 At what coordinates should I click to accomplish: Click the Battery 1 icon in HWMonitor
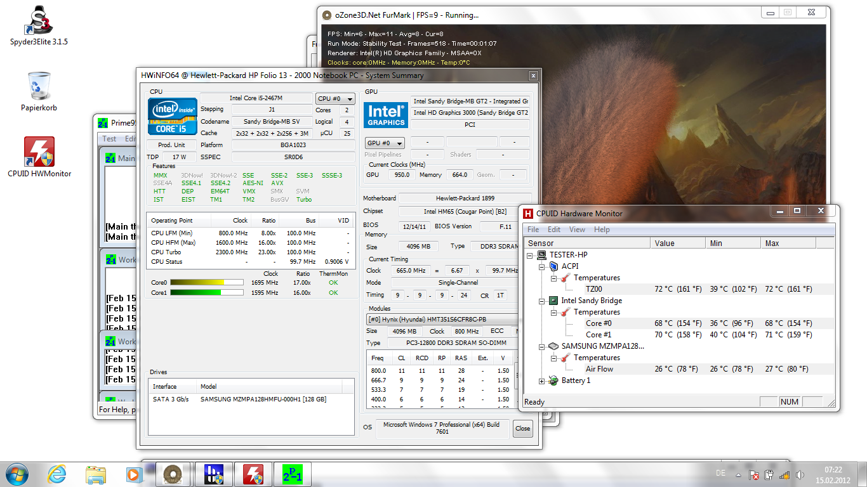pyautogui.click(x=553, y=380)
